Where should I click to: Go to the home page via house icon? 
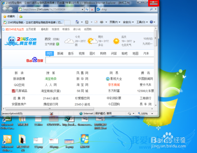pos(77,22)
